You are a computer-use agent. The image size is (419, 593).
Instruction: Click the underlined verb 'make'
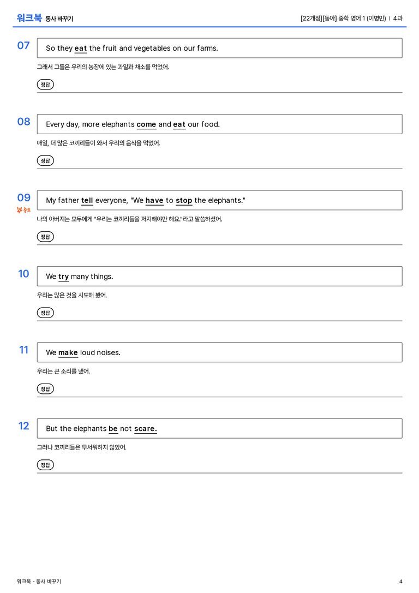(x=68, y=353)
